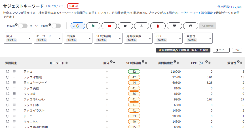Open help icon next to キーワード増量
Screen dimensions: 245x128
click(x=50, y=24)
